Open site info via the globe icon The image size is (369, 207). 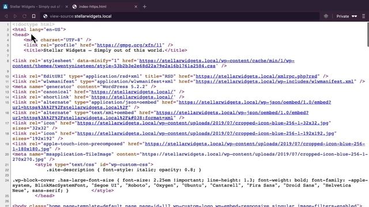point(45,16)
